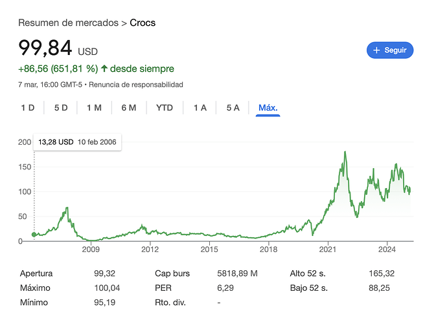Image resolution: width=447 pixels, height=318 pixels.
Task: Switch to 5 A chart range
Action: click(x=233, y=108)
